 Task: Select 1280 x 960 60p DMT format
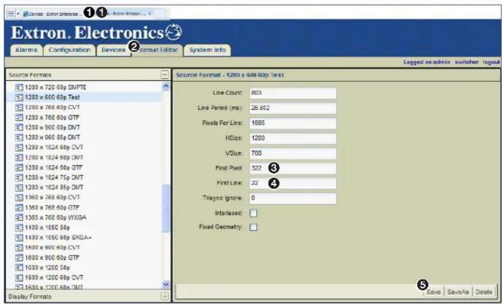52,127
